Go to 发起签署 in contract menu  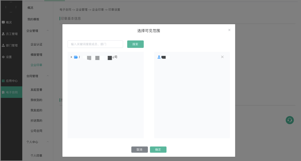(x=36, y=90)
